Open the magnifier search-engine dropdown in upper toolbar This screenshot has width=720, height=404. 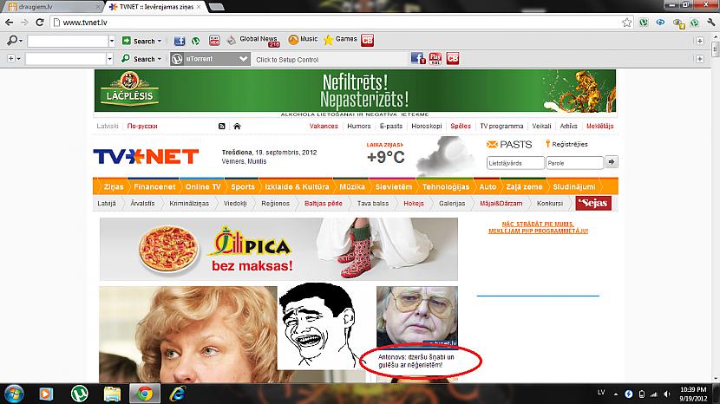[x=14, y=41]
